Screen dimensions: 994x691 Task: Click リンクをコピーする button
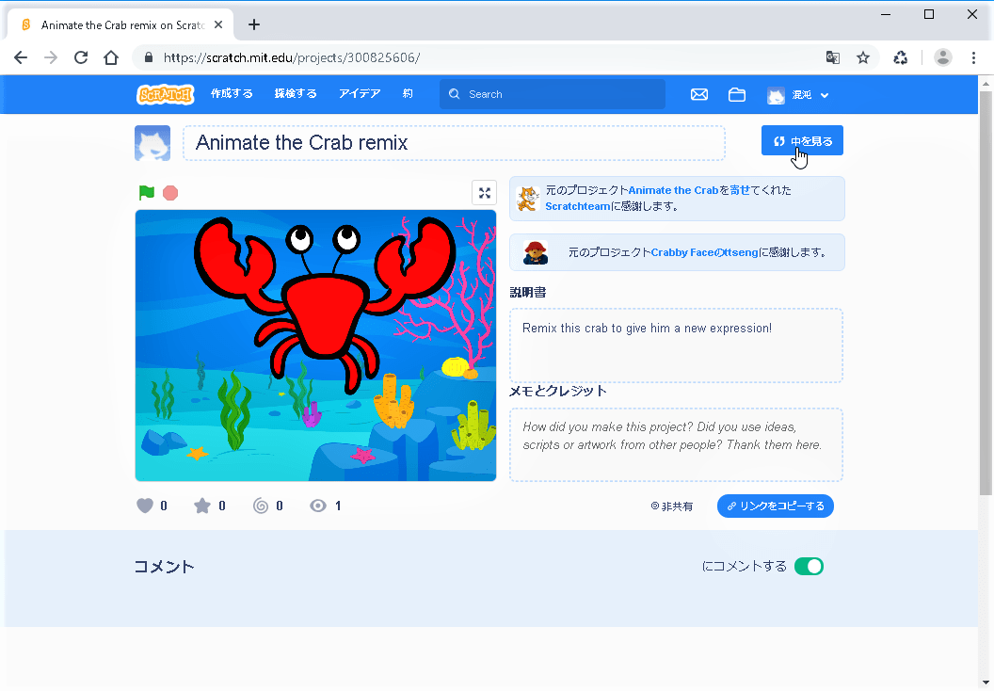(775, 506)
